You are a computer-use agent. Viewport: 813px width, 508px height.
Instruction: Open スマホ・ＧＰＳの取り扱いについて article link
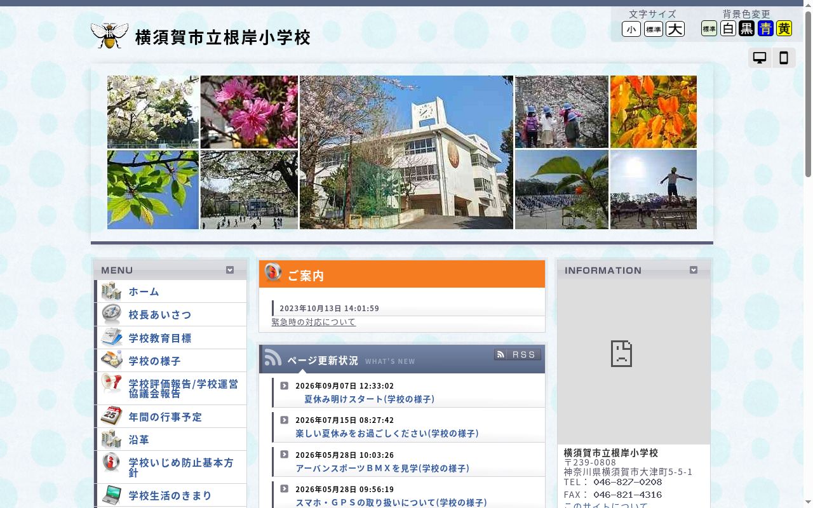(391, 503)
